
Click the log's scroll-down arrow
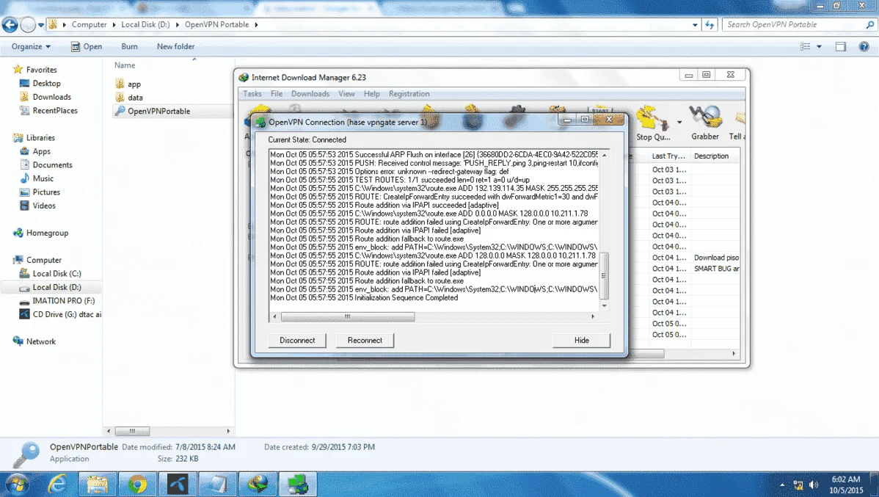point(605,305)
